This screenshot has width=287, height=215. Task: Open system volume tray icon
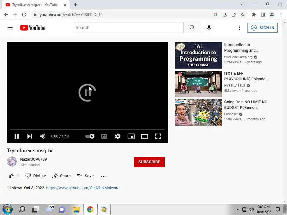[x=251, y=209]
